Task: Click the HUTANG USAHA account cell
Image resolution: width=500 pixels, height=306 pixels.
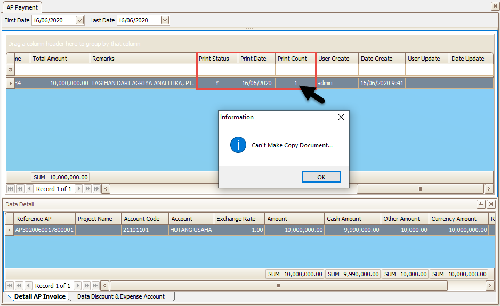Action: point(191,230)
